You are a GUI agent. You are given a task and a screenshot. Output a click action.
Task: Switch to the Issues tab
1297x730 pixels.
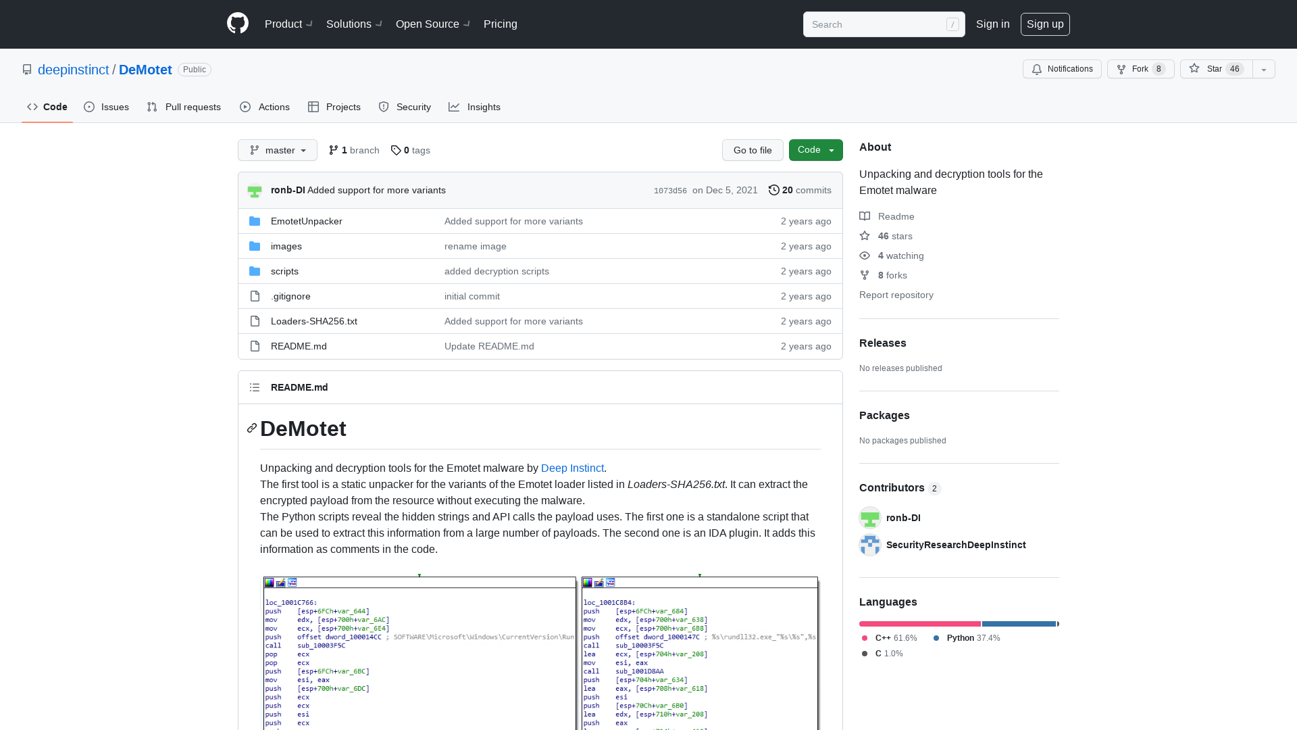pyautogui.click(x=106, y=107)
